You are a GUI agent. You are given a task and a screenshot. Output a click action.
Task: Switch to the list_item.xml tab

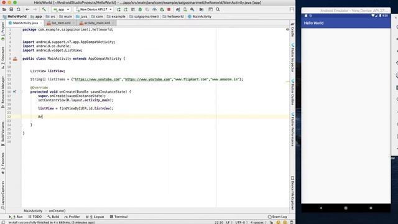pos(61,23)
